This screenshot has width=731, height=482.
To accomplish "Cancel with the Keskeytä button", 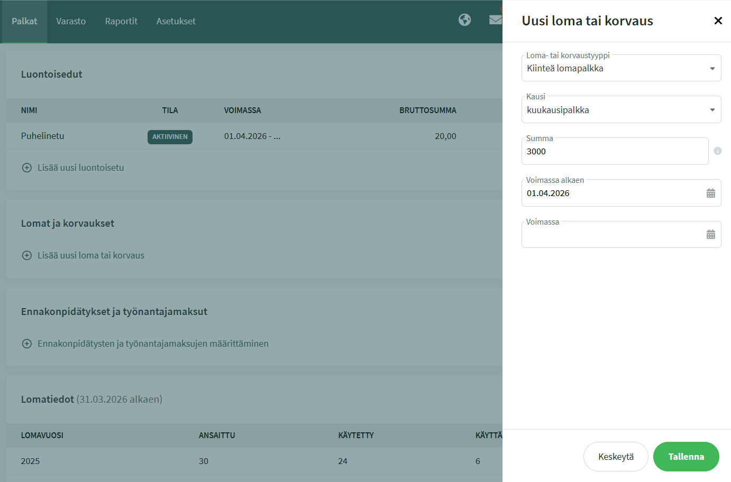I will (x=616, y=457).
